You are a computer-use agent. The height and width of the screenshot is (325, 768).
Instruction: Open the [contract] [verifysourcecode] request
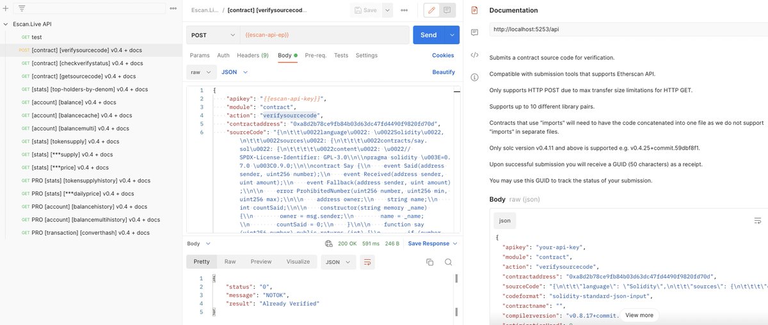[x=91, y=50]
